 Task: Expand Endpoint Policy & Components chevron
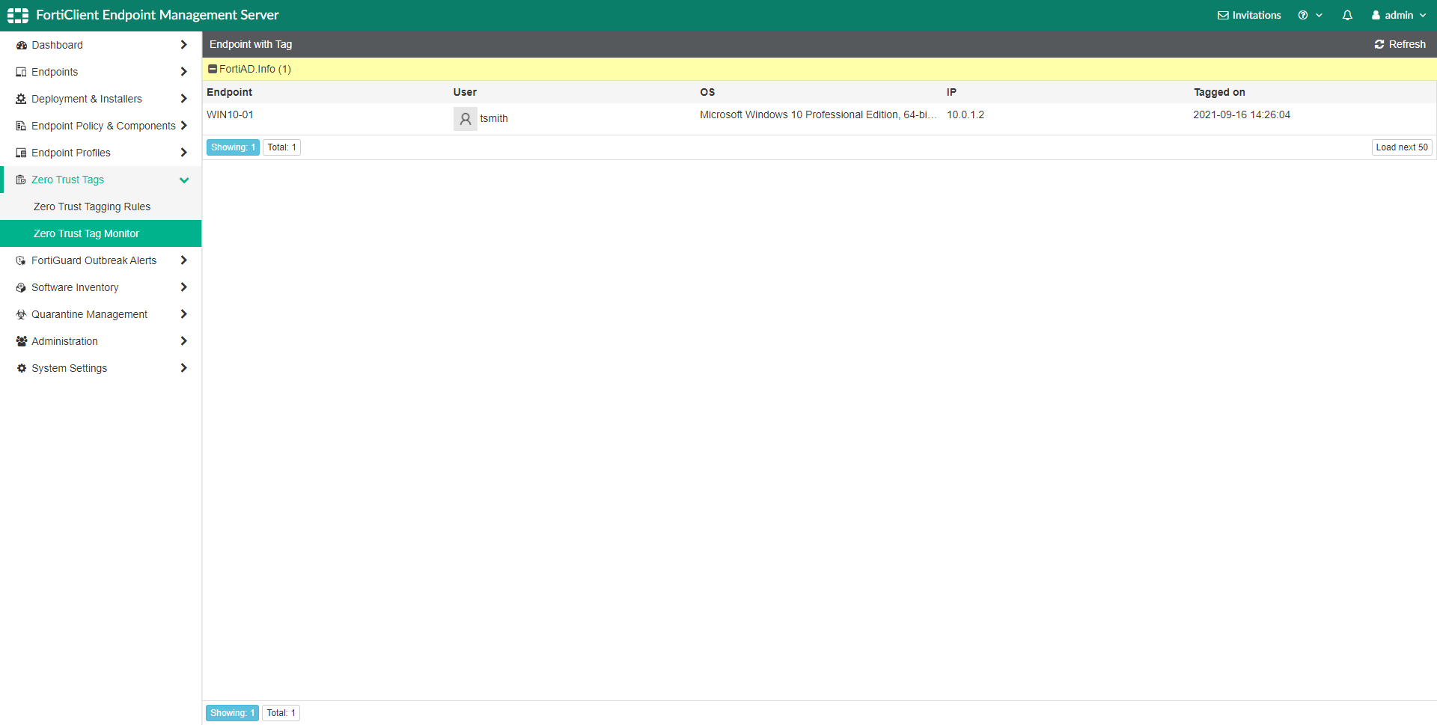click(x=183, y=126)
